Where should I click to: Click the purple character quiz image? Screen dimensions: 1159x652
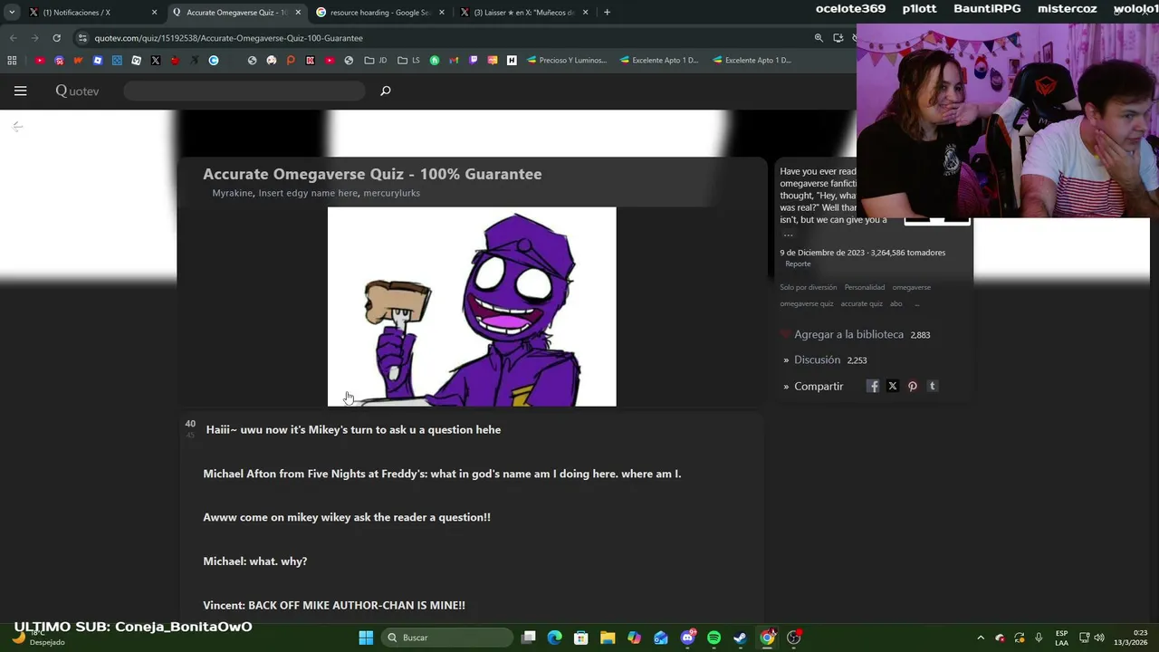(x=472, y=307)
